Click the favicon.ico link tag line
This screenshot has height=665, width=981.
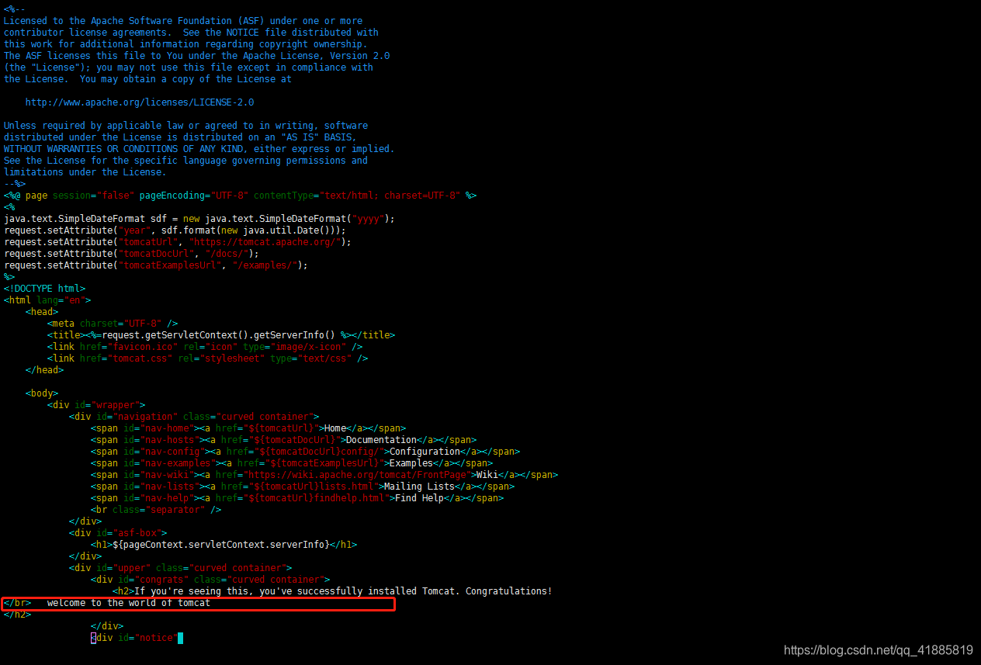pos(205,347)
